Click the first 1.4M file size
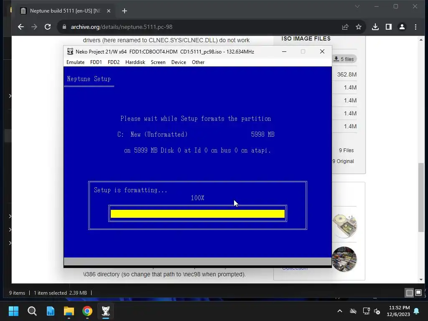This screenshot has height=321, width=428. click(350, 88)
